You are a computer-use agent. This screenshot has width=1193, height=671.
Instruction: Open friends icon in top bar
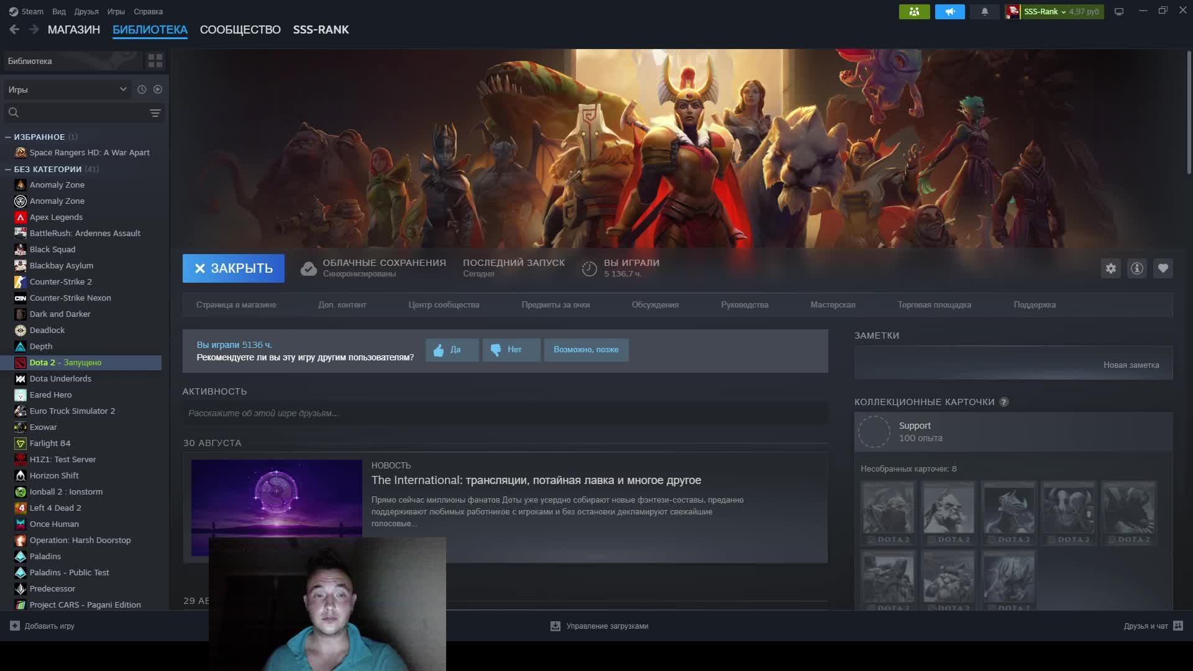914,12
